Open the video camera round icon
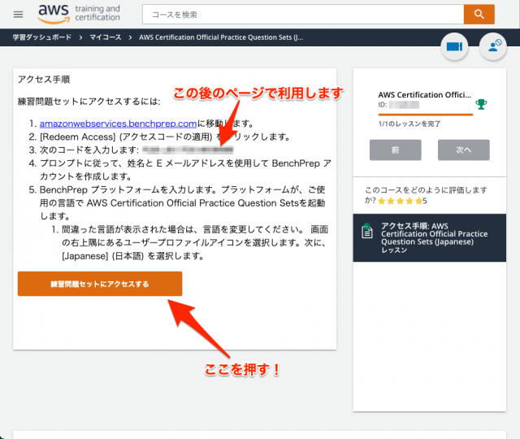Screen dimensions: 520x439 (454, 46)
